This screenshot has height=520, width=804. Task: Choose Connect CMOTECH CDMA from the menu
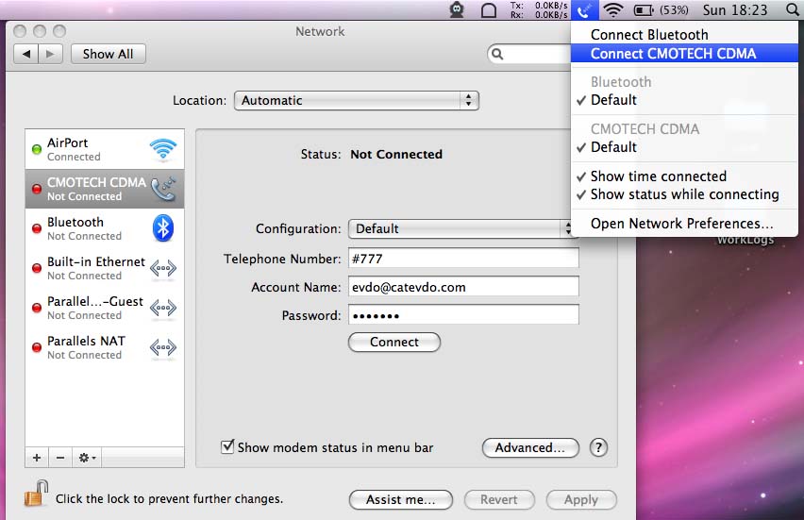(x=684, y=54)
